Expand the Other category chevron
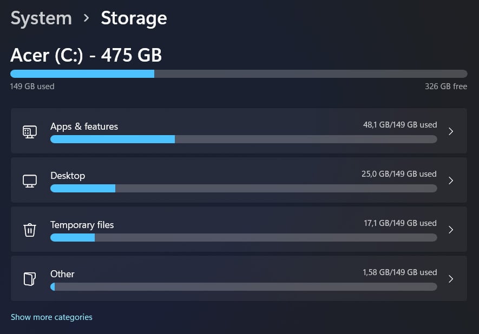 tap(451, 279)
